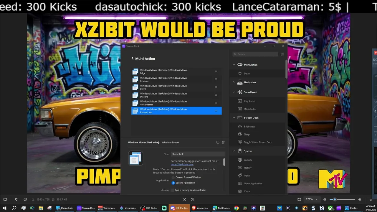Select the Current Focused Window radio

pyautogui.click(x=173, y=178)
